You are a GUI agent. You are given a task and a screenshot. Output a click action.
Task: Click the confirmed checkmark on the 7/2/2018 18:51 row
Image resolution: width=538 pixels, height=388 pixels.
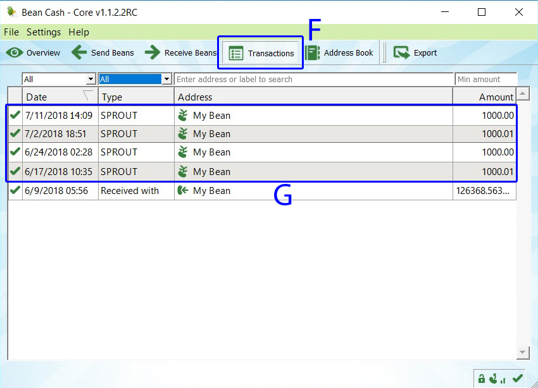15,133
